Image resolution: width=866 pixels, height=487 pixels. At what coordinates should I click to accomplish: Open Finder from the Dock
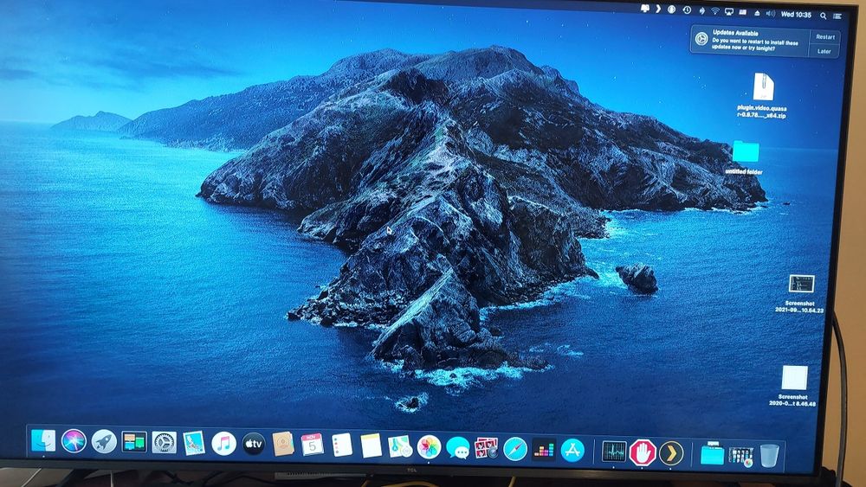(43, 440)
